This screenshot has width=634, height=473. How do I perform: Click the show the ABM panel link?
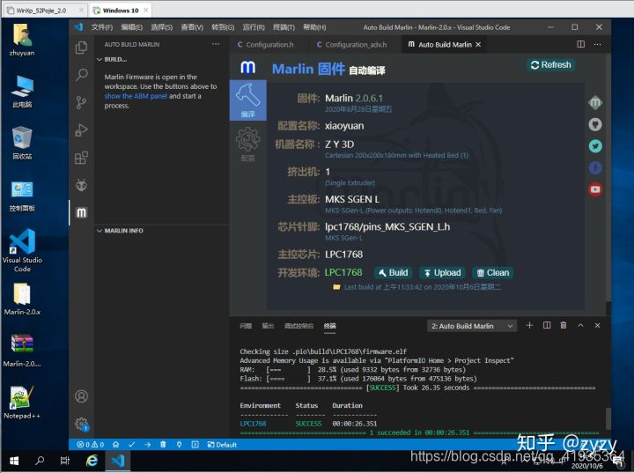[136, 96]
